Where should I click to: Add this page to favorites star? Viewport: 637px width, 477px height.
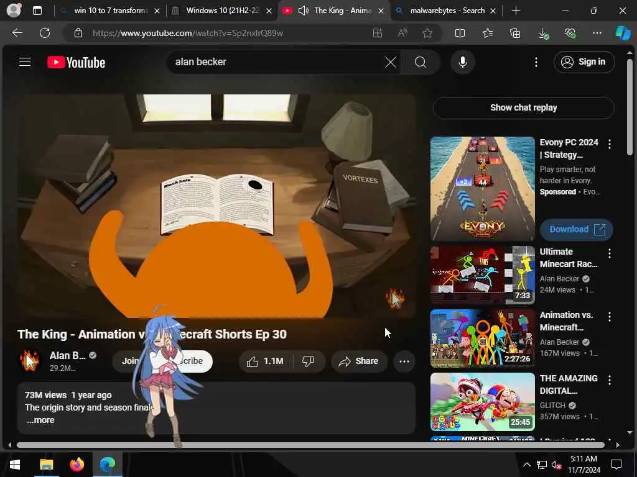point(427,33)
